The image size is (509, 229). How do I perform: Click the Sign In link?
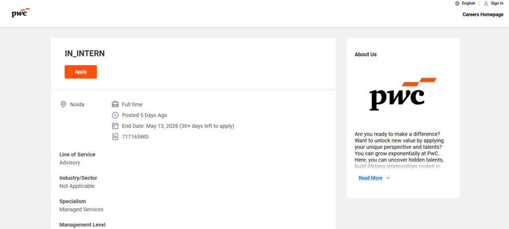pyautogui.click(x=497, y=3)
